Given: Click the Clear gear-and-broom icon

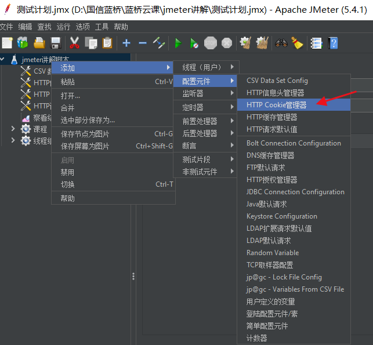Looking at the screenshot, I should 245,43.
